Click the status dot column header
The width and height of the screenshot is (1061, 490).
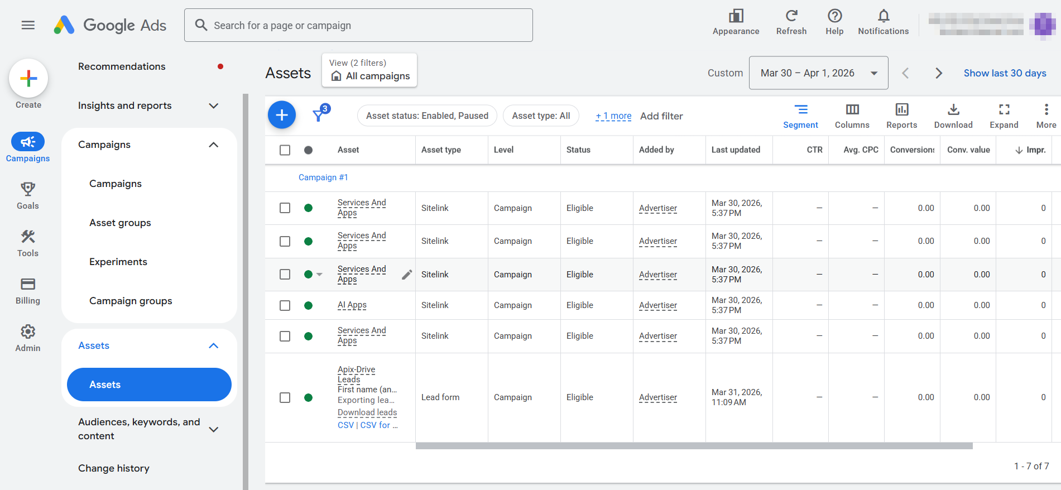tap(308, 150)
